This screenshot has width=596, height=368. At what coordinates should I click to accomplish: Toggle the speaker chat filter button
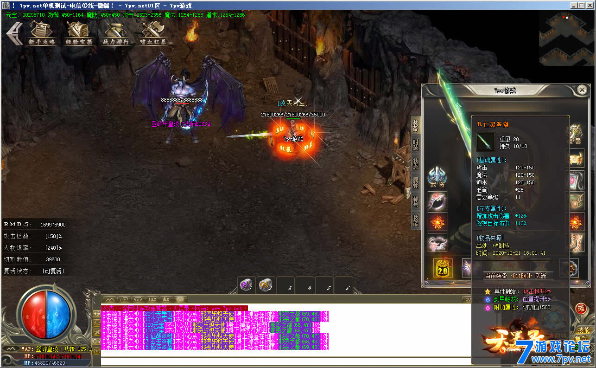(96, 314)
